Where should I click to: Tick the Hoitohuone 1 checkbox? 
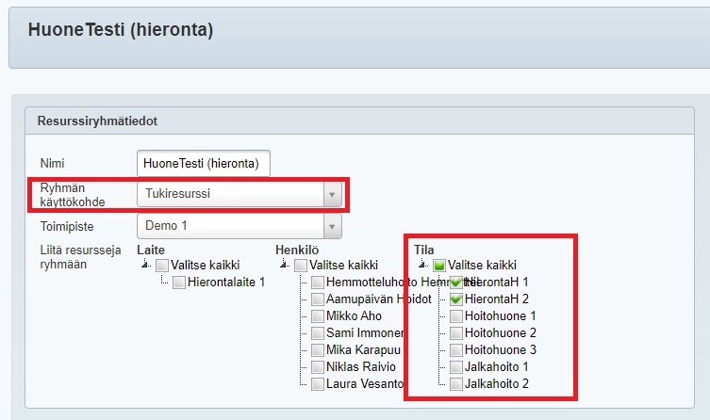pyautogui.click(x=456, y=315)
